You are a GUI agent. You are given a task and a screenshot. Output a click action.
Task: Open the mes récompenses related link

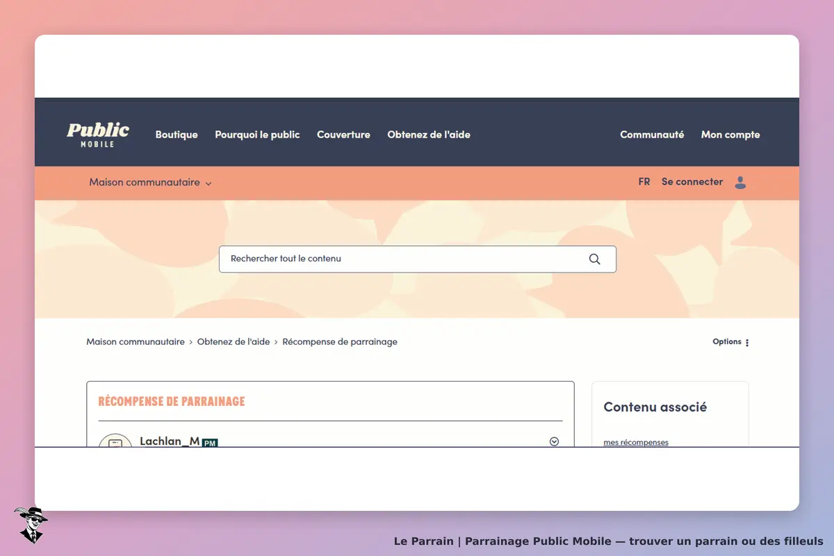(636, 442)
